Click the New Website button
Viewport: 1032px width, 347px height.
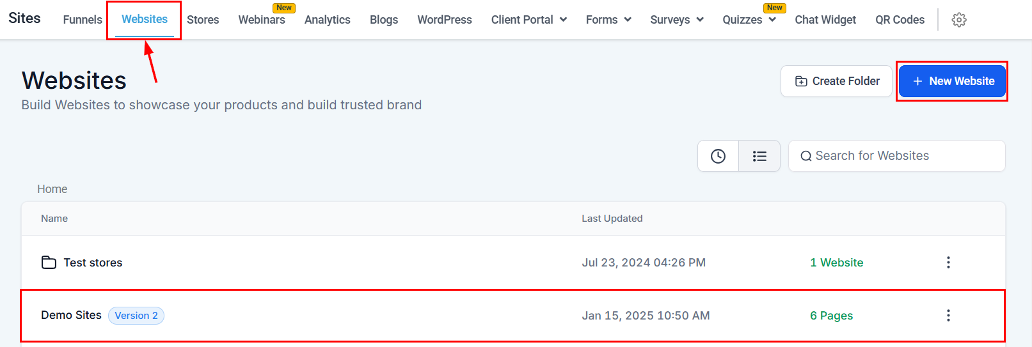[952, 81]
